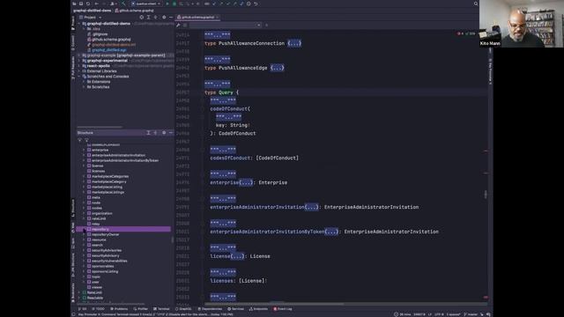Click the Query type name in editor
564x317 pixels.
(226, 92)
